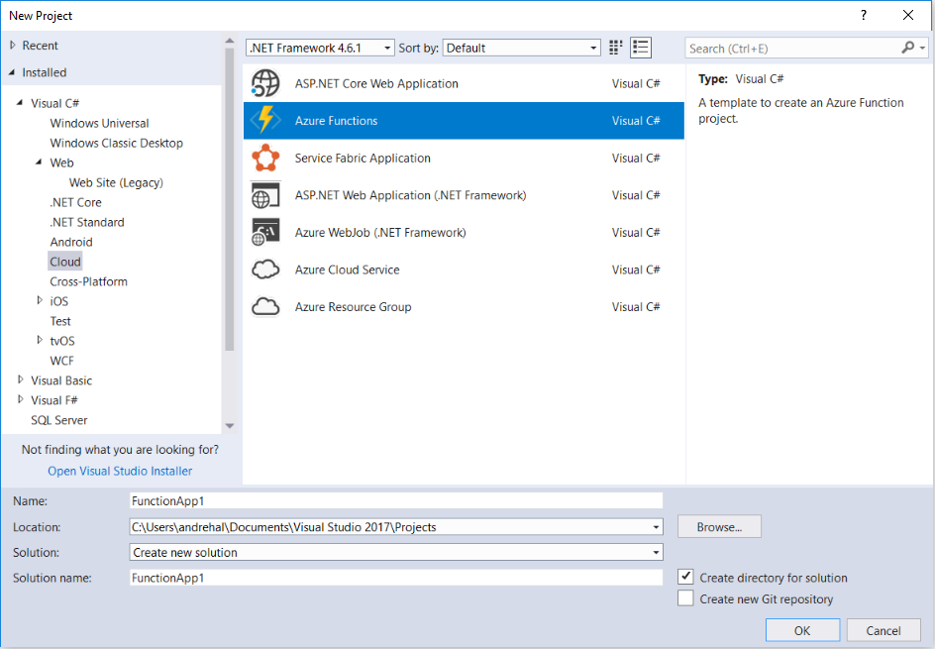Screen dimensions: 935x649
Task: Click the Browse button
Action: coord(718,526)
